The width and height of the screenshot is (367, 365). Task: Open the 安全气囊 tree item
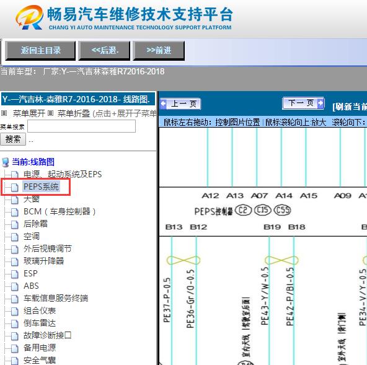click(40, 360)
